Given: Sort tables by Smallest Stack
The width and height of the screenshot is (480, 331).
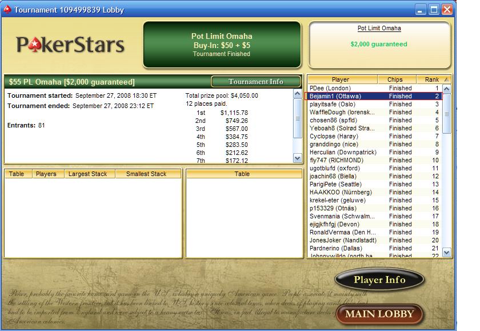Looking at the screenshot, I should pos(148,174).
